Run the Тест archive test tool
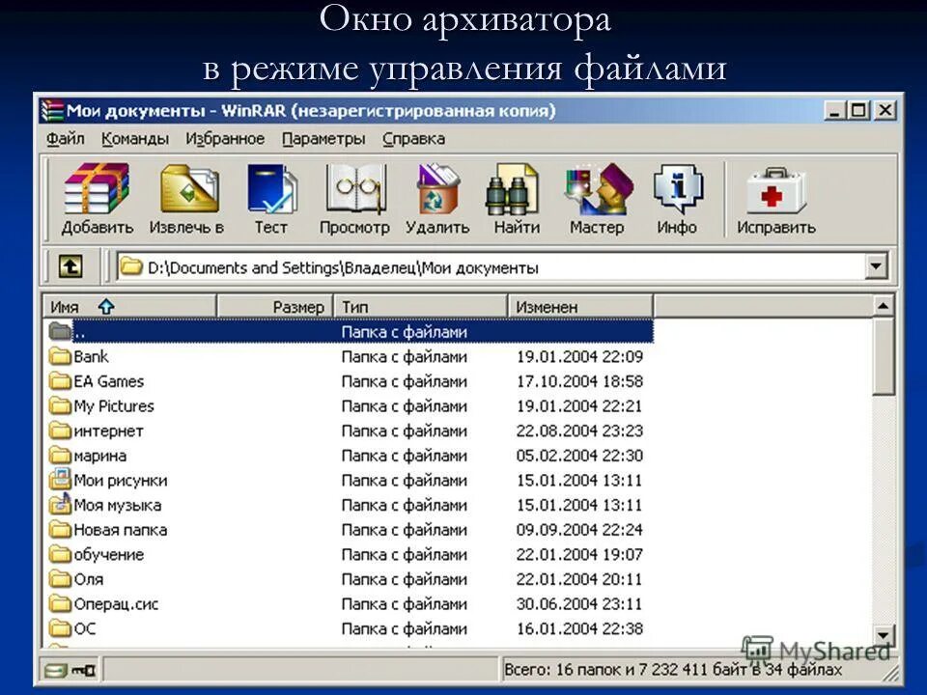 (270, 189)
